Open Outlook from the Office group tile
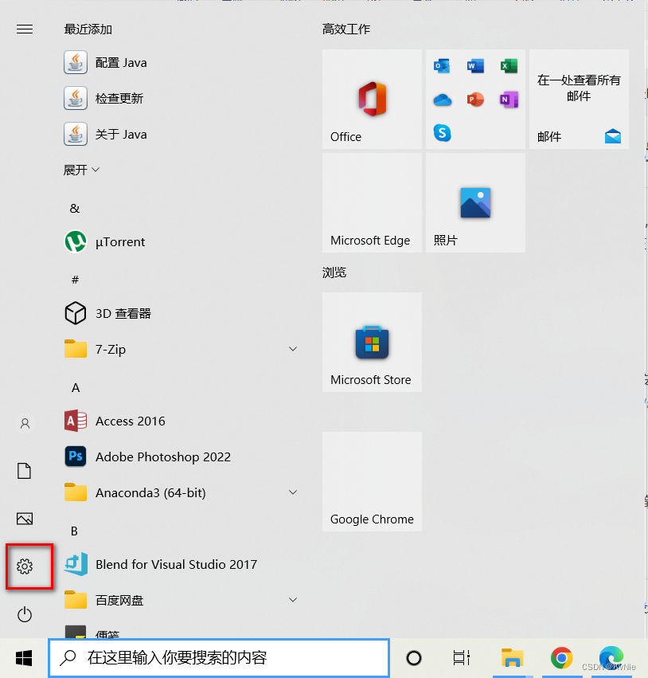The width and height of the screenshot is (648, 678). (442, 66)
